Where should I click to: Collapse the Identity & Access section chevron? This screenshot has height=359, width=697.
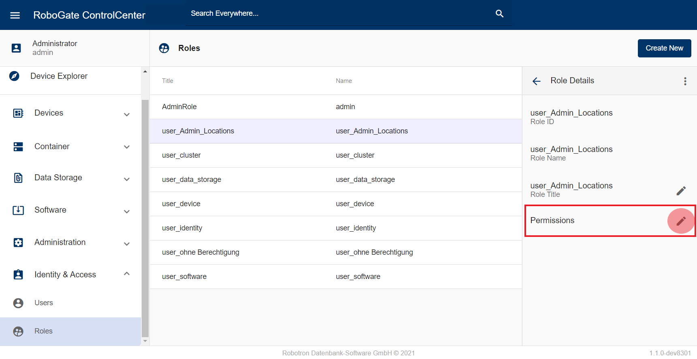click(x=127, y=274)
